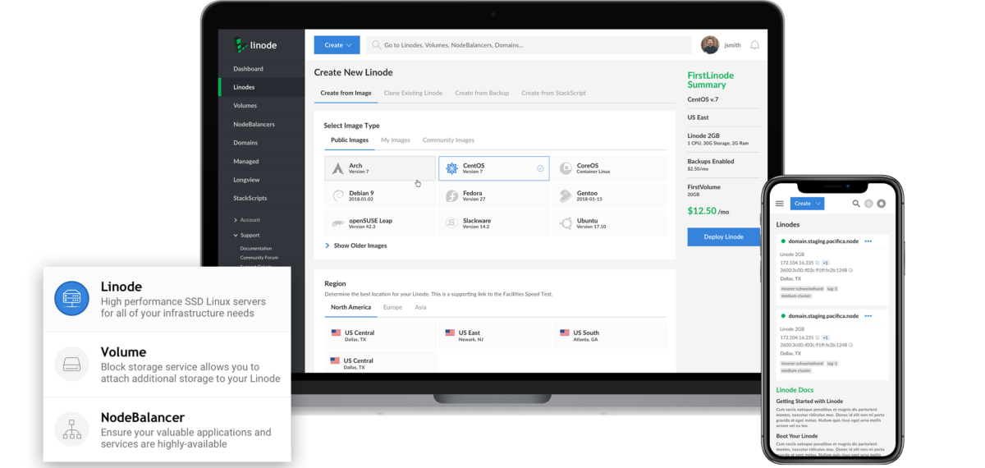Open Documentation link under Support

(256, 248)
